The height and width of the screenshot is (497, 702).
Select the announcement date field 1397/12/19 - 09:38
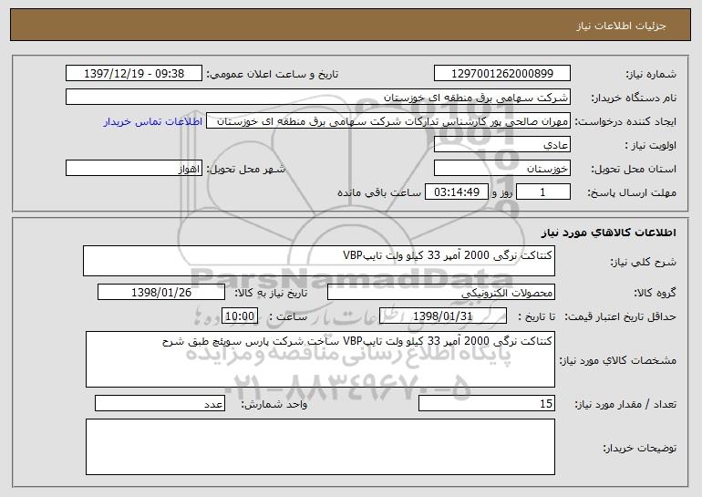tap(134, 74)
